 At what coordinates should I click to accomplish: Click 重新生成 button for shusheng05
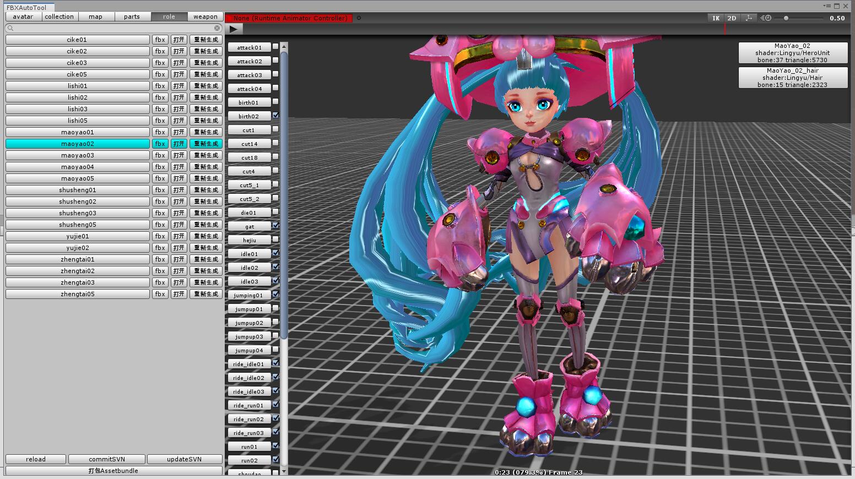click(206, 225)
